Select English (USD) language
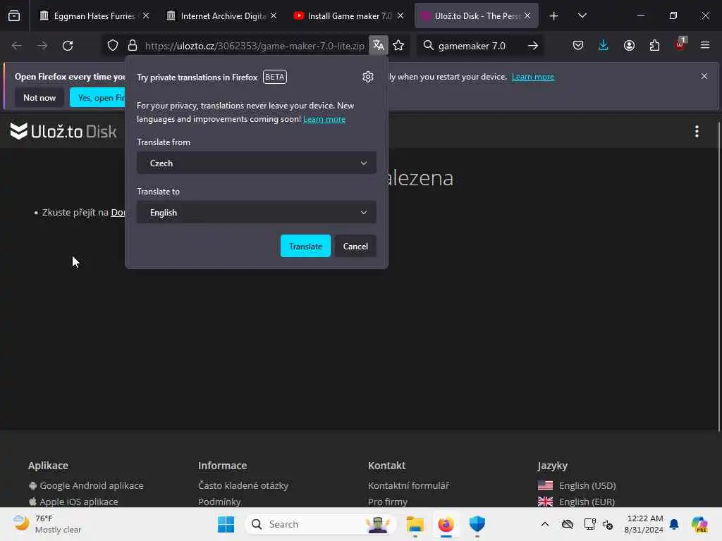 click(x=577, y=485)
